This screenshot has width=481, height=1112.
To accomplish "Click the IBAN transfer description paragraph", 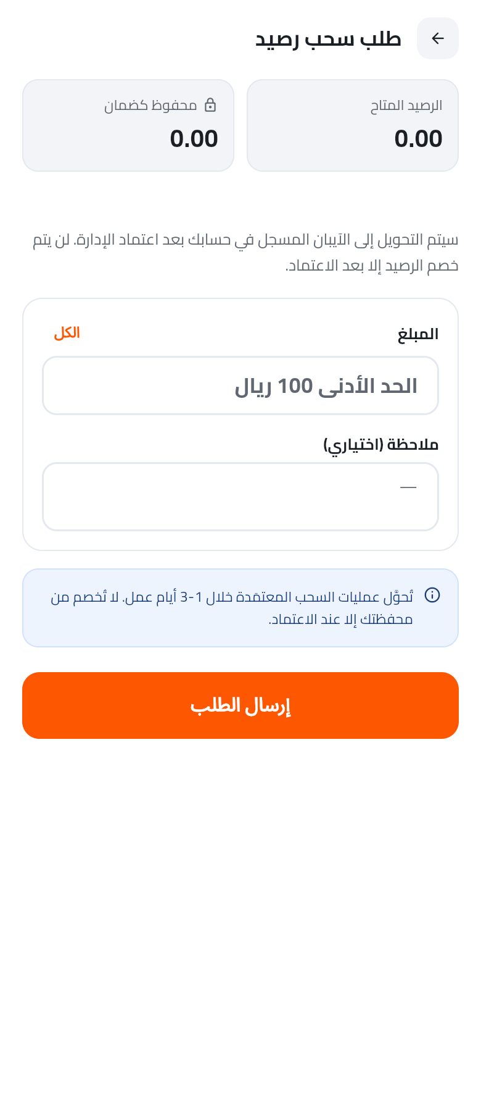I will 245,252.
